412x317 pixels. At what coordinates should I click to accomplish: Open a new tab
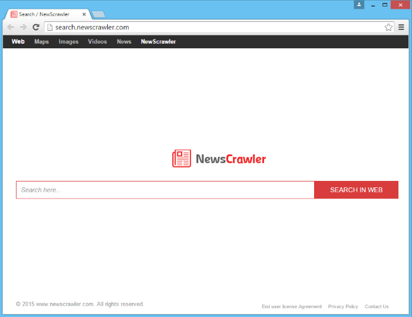click(x=98, y=14)
